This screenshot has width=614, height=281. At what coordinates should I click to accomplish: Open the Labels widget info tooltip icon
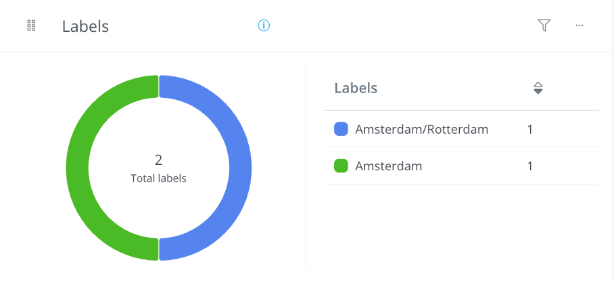(264, 26)
